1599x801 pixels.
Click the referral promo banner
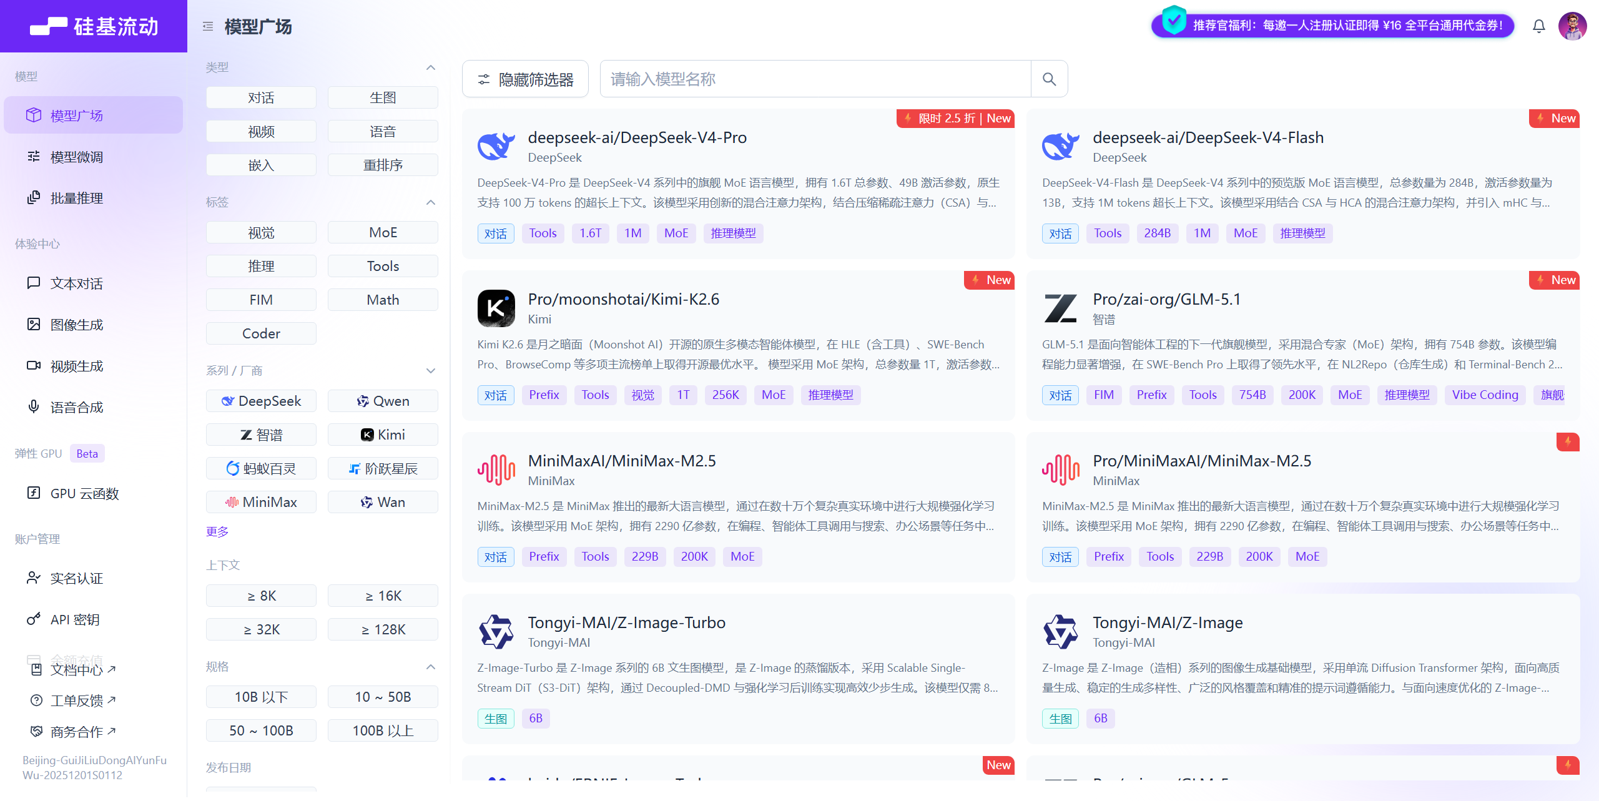point(1333,26)
